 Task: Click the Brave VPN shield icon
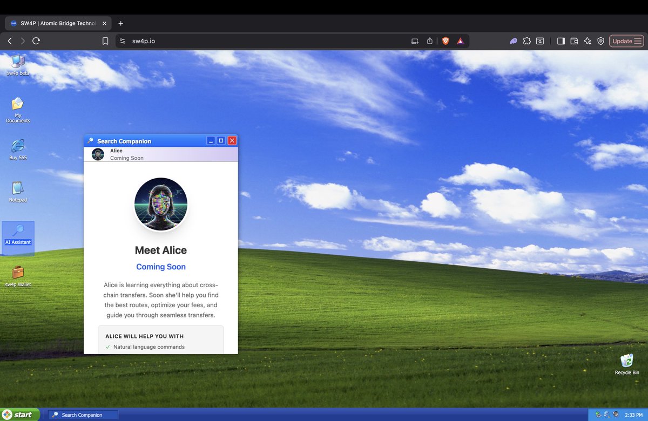coord(600,41)
